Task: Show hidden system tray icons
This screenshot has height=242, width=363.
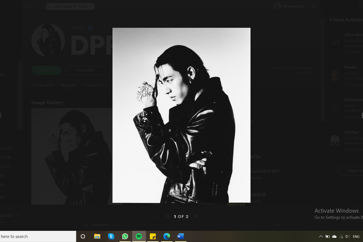Action: point(320,236)
